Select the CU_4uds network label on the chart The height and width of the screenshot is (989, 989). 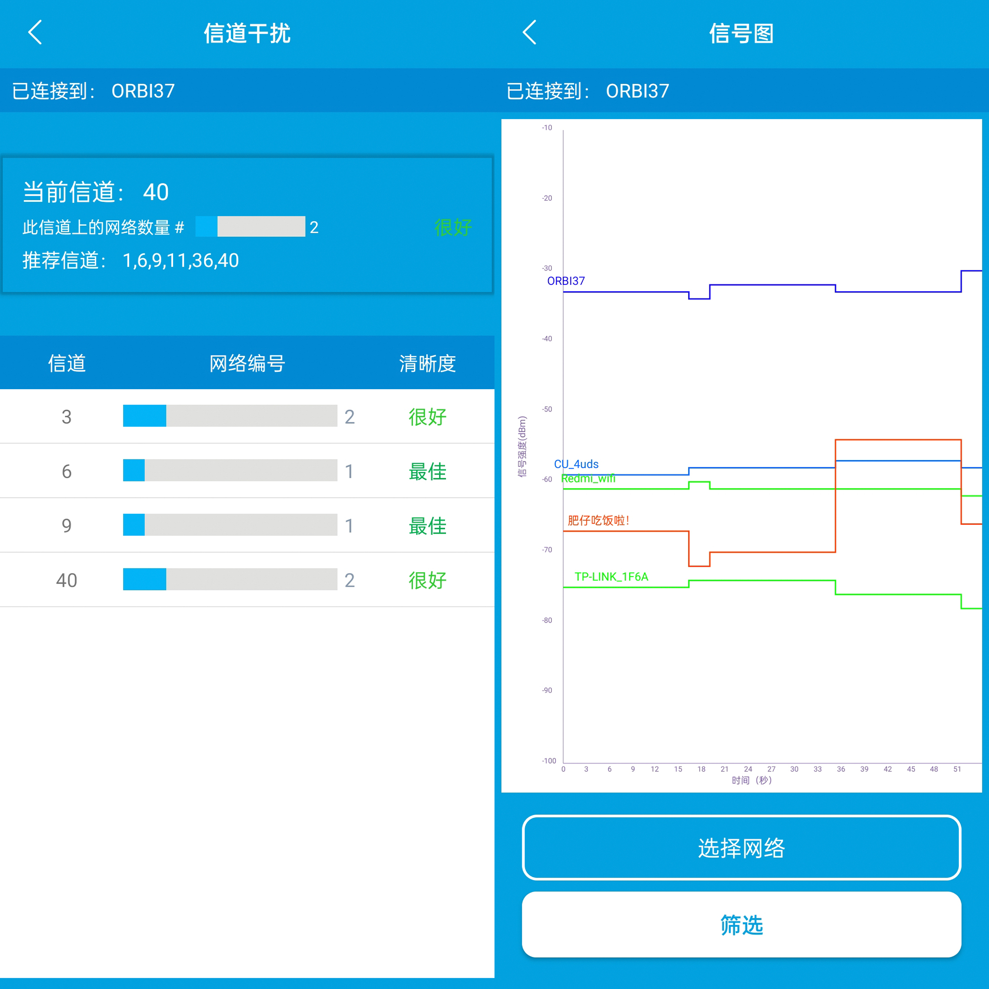pyautogui.click(x=576, y=464)
